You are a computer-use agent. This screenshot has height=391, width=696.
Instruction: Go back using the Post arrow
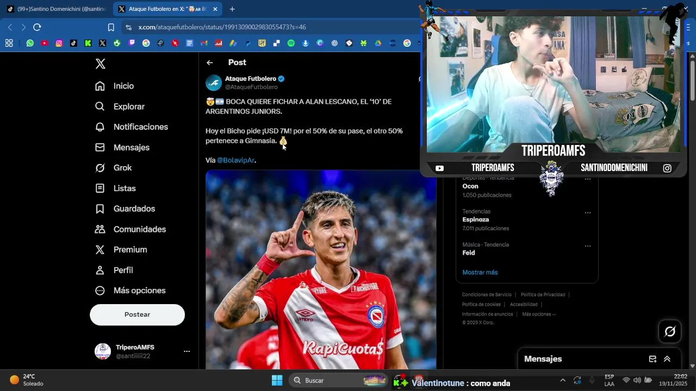click(x=210, y=62)
